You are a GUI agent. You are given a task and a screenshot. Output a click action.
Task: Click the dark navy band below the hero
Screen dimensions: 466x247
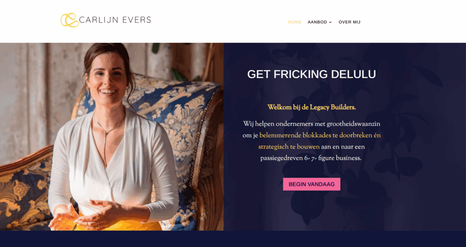(233, 239)
